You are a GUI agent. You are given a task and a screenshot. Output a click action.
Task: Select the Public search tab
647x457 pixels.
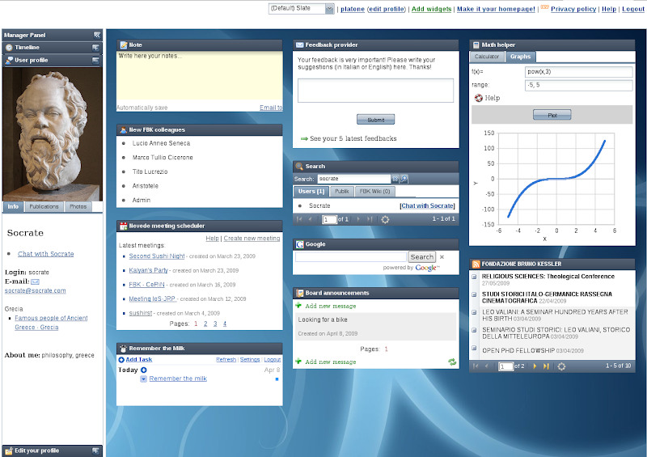(342, 192)
